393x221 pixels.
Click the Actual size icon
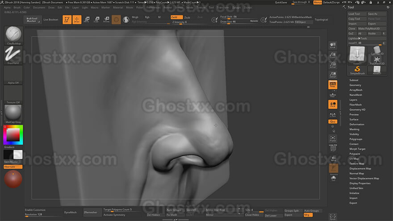pyautogui.click(x=333, y=65)
